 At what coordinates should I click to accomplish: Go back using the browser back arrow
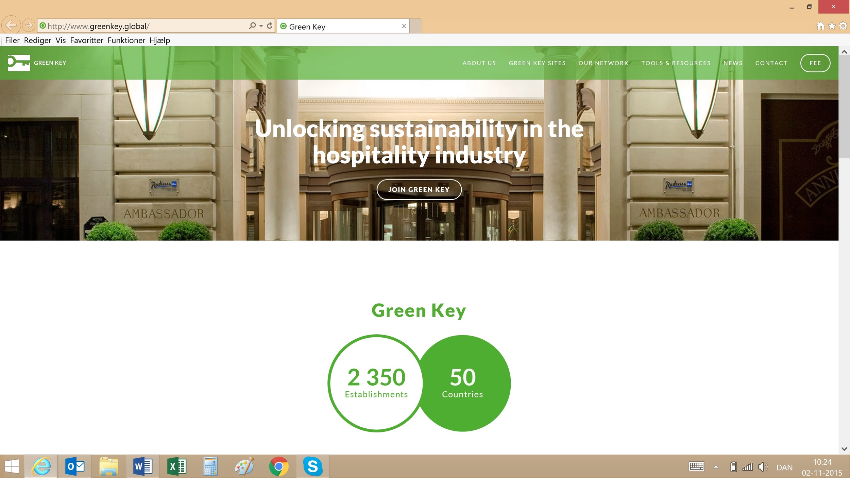click(11, 25)
